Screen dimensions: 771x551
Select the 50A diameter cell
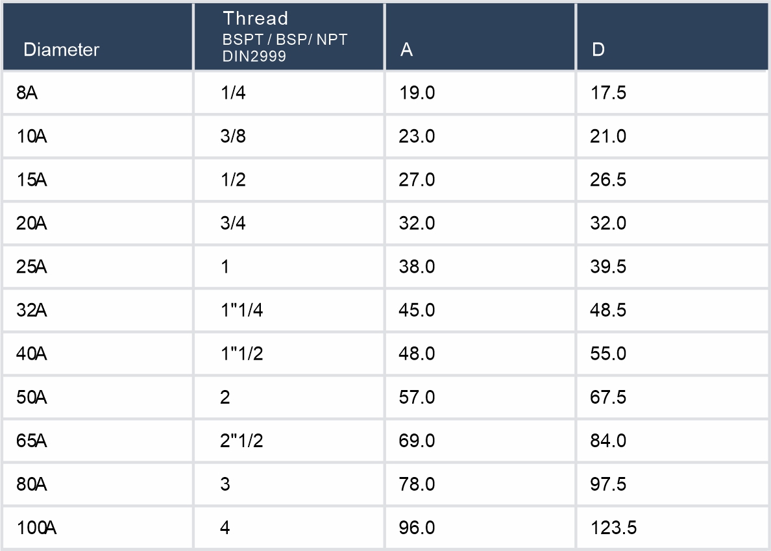(x=32, y=397)
